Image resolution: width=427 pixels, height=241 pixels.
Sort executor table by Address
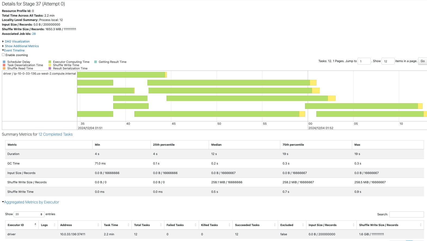click(79, 225)
